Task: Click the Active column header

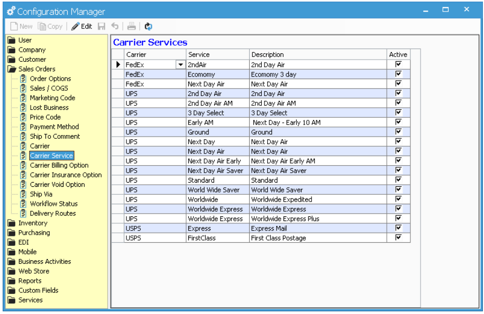Action: [x=398, y=54]
